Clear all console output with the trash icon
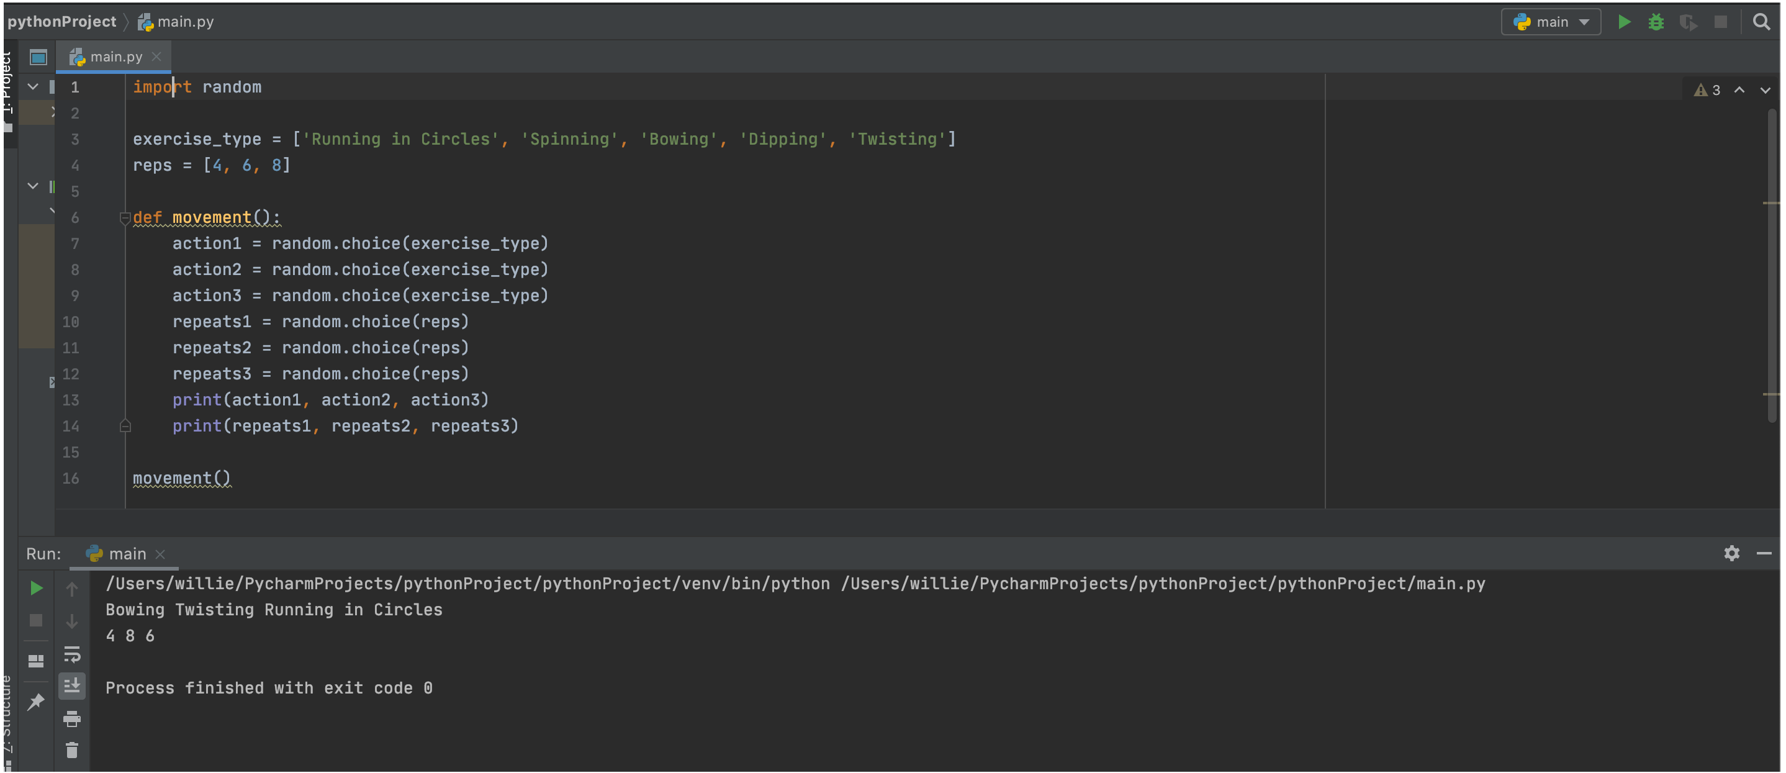This screenshot has height=773, width=1786. tap(72, 750)
